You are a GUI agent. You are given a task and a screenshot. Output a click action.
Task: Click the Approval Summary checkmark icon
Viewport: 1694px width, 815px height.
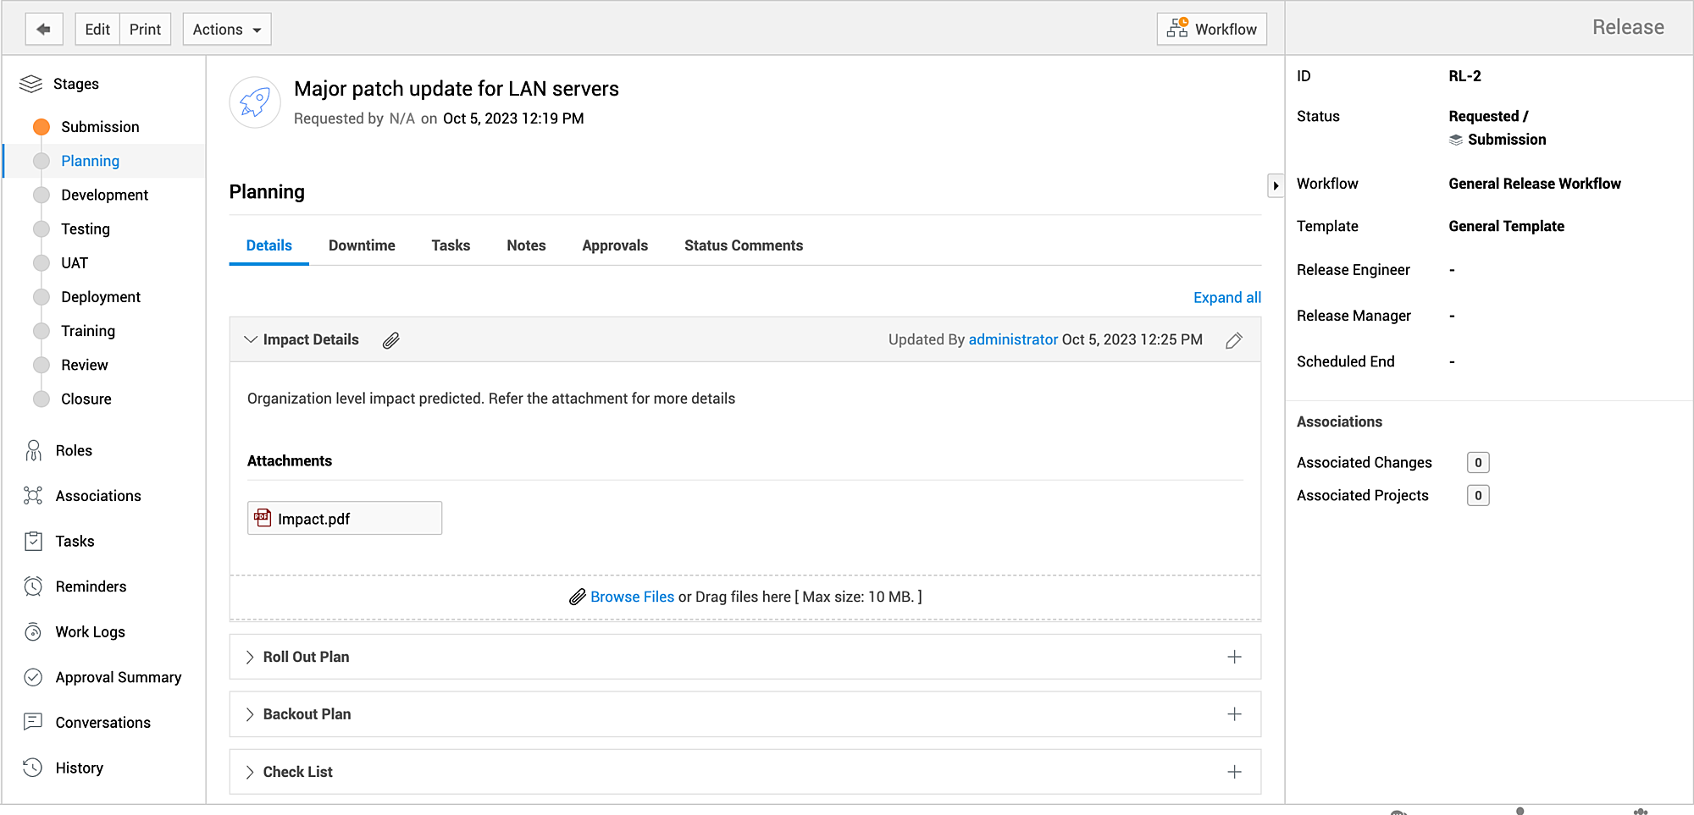coord(33,677)
